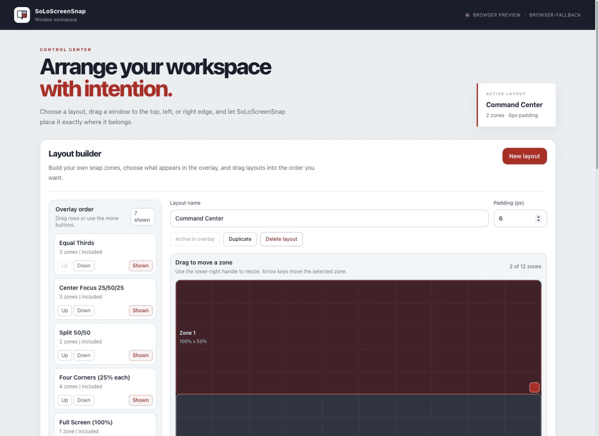The height and width of the screenshot is (436, 599).
Task: Click the "7 shown" count badge
Action: tap(142, 217)
